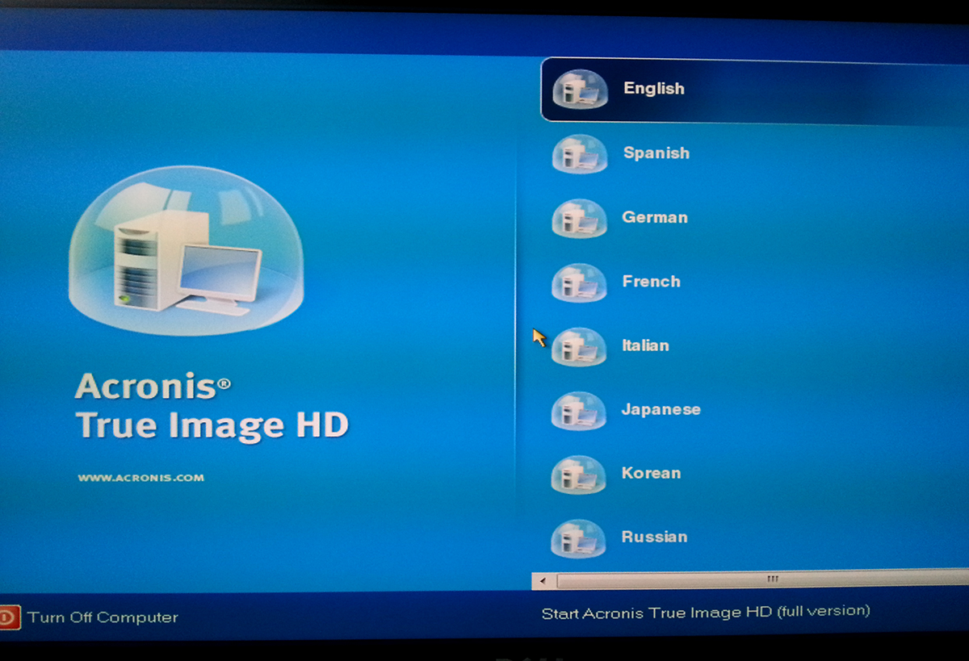Pick the German language label
Screen dimensions: 969x661
coord(655,217)
